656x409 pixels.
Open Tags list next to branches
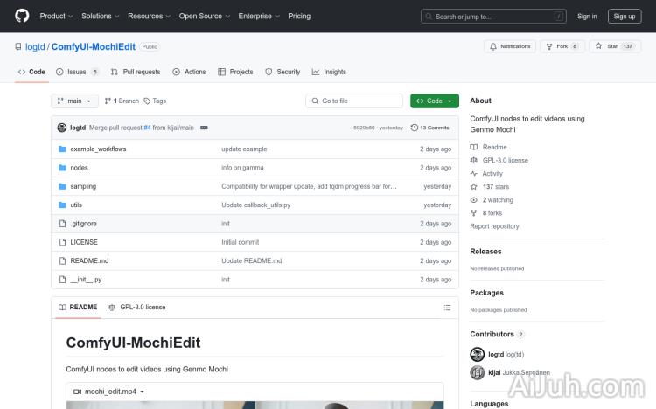pos(155,101)
